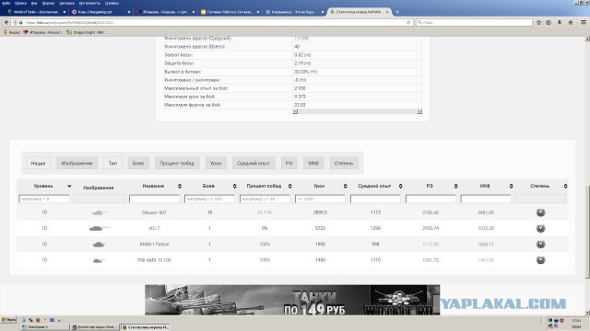Click the mastery badge icon in Объект 907 row
This screenshot has height=331, width=590.
(540, 212)
